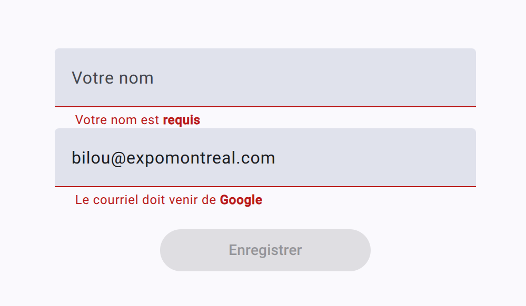Viewport: 526px width, 306px height.
Task: Click the blank page area below Enregistrer
Action: point(265,289)
